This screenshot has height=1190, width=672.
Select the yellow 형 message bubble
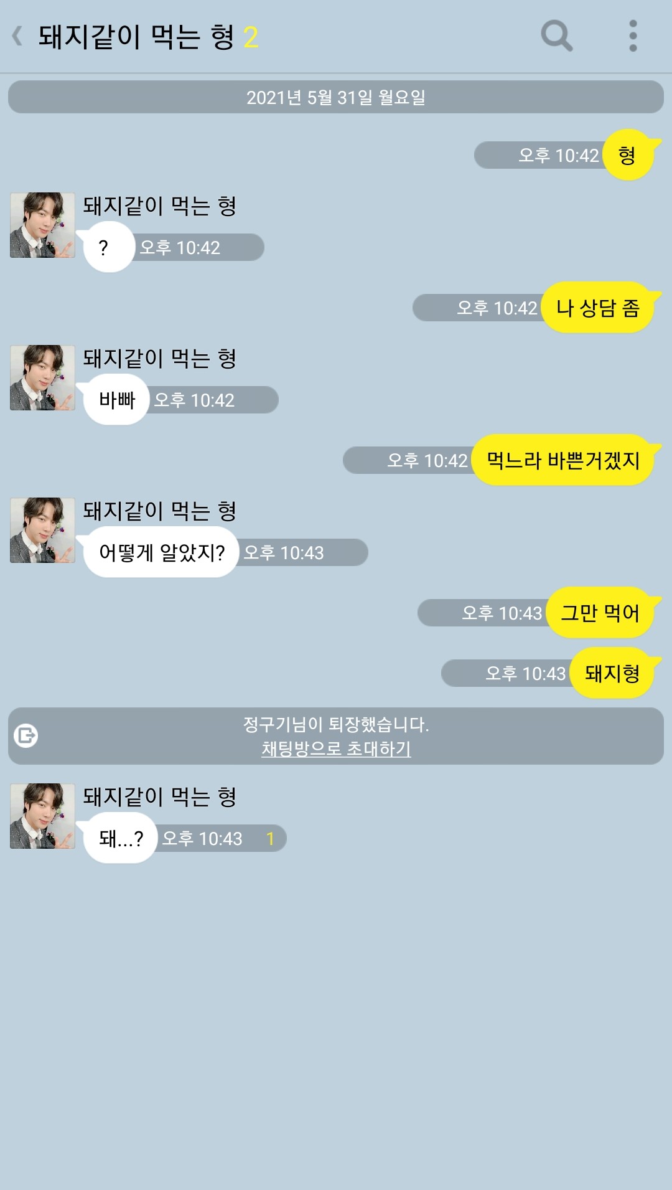coord(628,155)
